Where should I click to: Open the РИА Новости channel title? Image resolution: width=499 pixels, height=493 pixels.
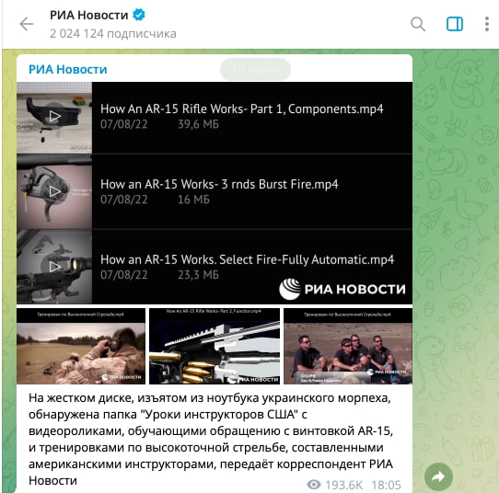[x=88, y=15]
